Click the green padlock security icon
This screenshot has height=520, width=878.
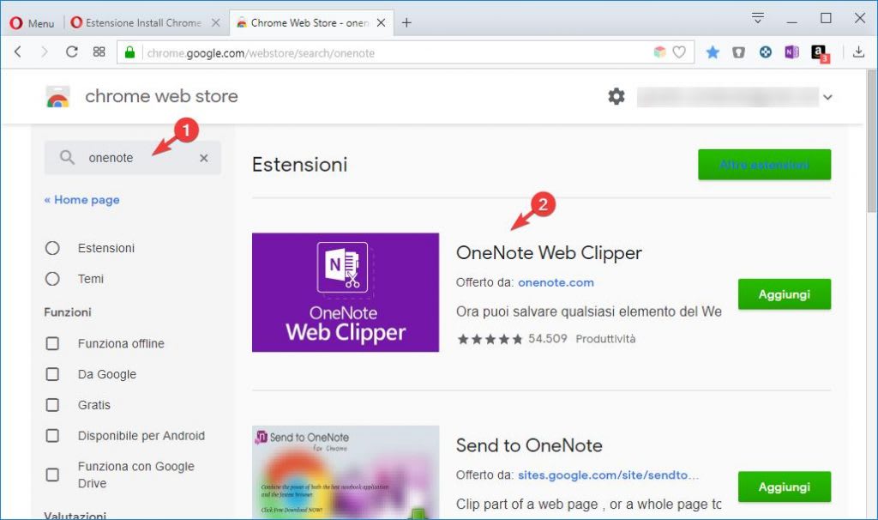click(x=130, y=52)
